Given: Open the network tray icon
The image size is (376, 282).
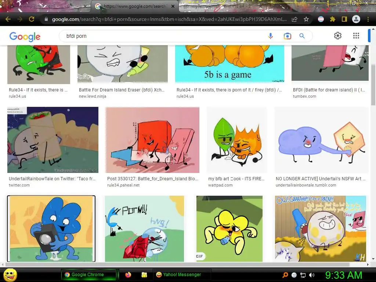Looking at the screenshot, I should (x=303, y=275).
